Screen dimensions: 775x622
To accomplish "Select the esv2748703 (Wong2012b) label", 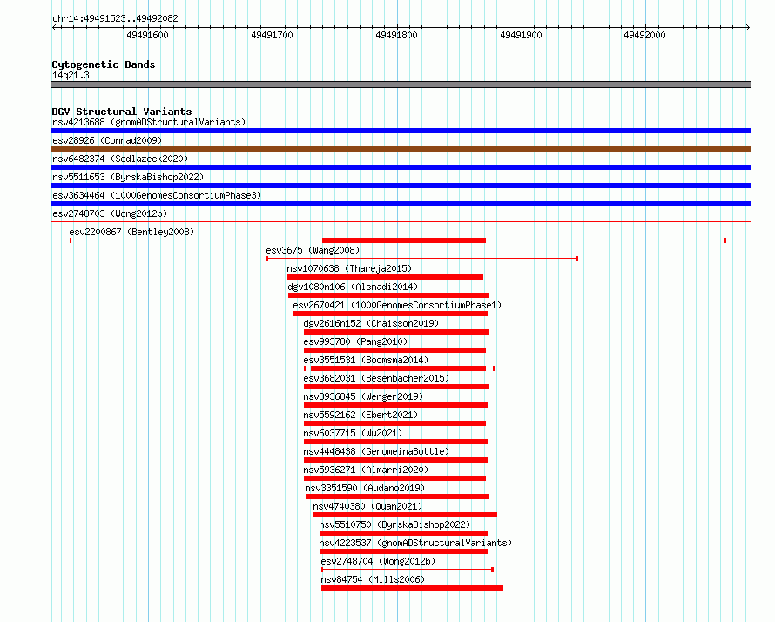I will click(110, 213).
